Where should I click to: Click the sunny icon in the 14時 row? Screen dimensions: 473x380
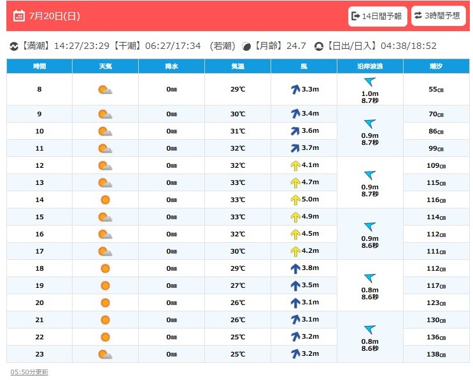pos(105,200)
